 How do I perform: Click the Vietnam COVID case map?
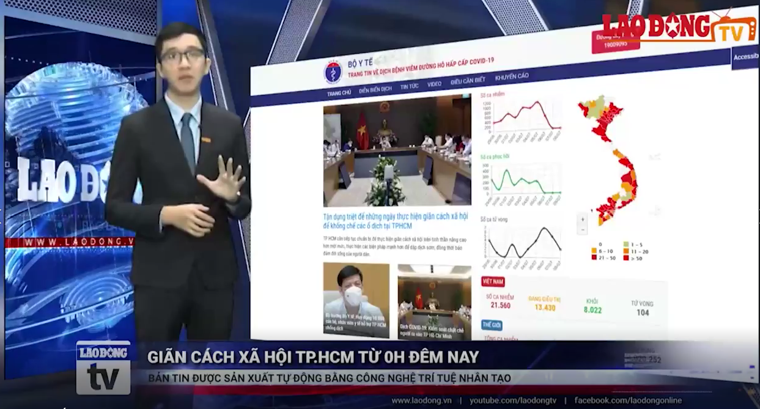click(608, 159)
